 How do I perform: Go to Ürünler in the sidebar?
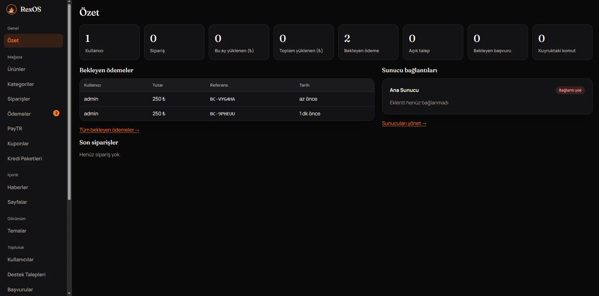[33, 69]
